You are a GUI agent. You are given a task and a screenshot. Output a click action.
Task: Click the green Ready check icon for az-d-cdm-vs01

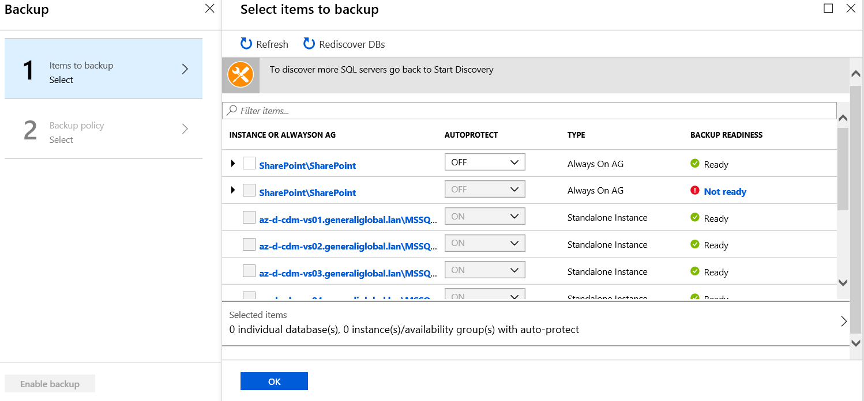[x=695, y=218]
